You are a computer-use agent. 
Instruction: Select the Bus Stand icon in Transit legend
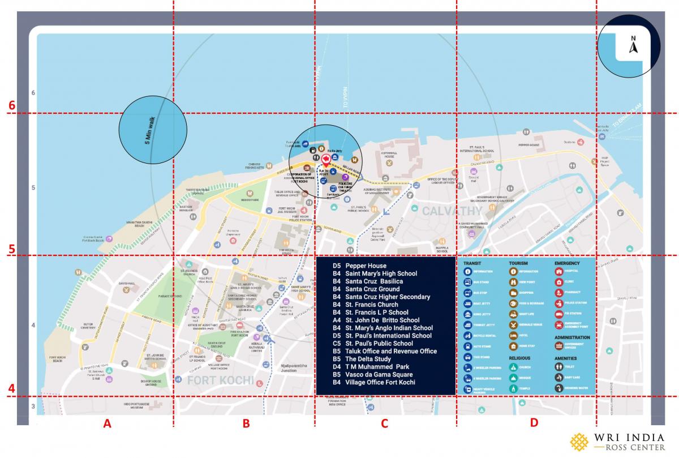click(467, 282)
